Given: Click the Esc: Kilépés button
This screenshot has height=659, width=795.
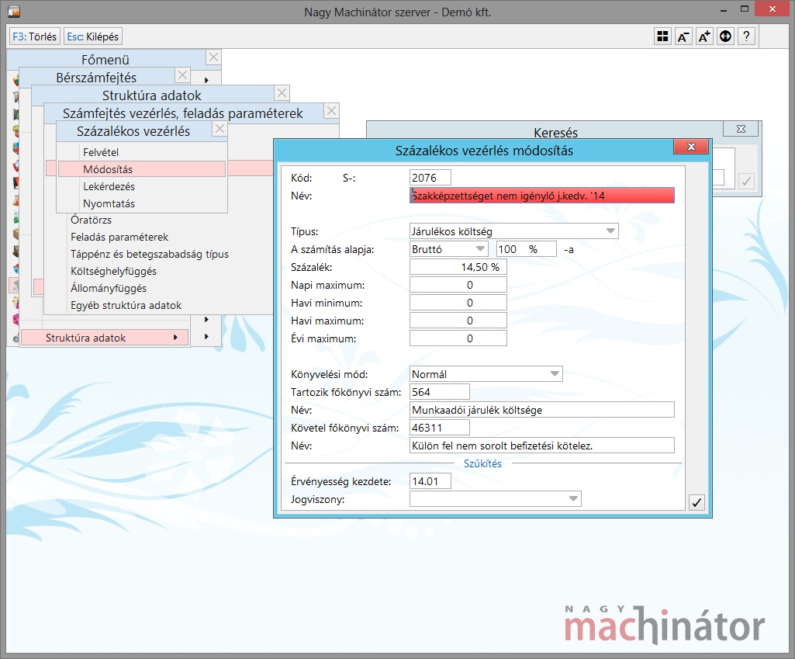Looking at the screenshot, I should coord(93,36).
